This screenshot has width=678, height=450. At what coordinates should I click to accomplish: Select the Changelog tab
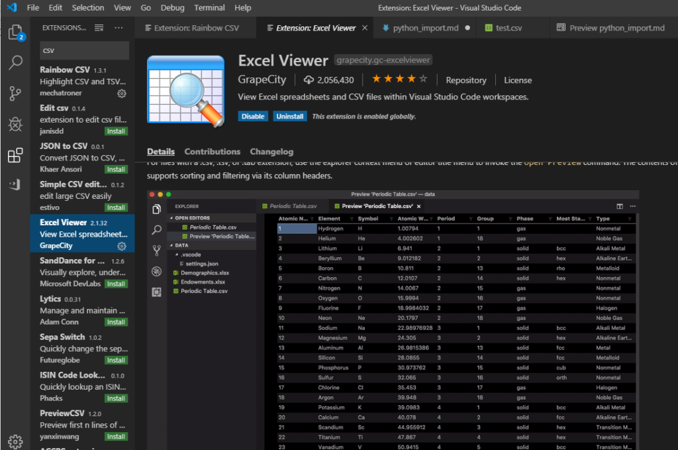click(271, 152)
